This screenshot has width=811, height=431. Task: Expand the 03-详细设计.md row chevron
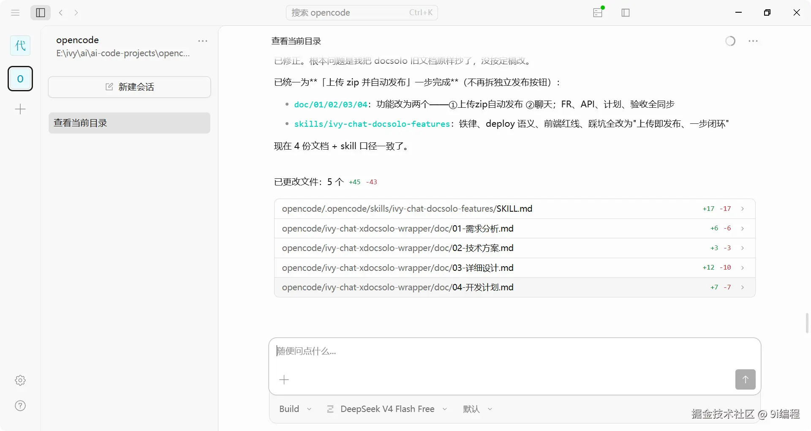(743, 268)
